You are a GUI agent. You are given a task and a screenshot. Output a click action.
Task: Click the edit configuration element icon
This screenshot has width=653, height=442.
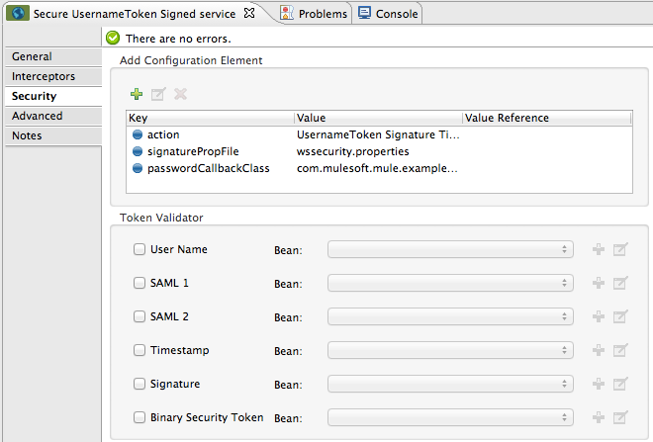tap(158, 94)
